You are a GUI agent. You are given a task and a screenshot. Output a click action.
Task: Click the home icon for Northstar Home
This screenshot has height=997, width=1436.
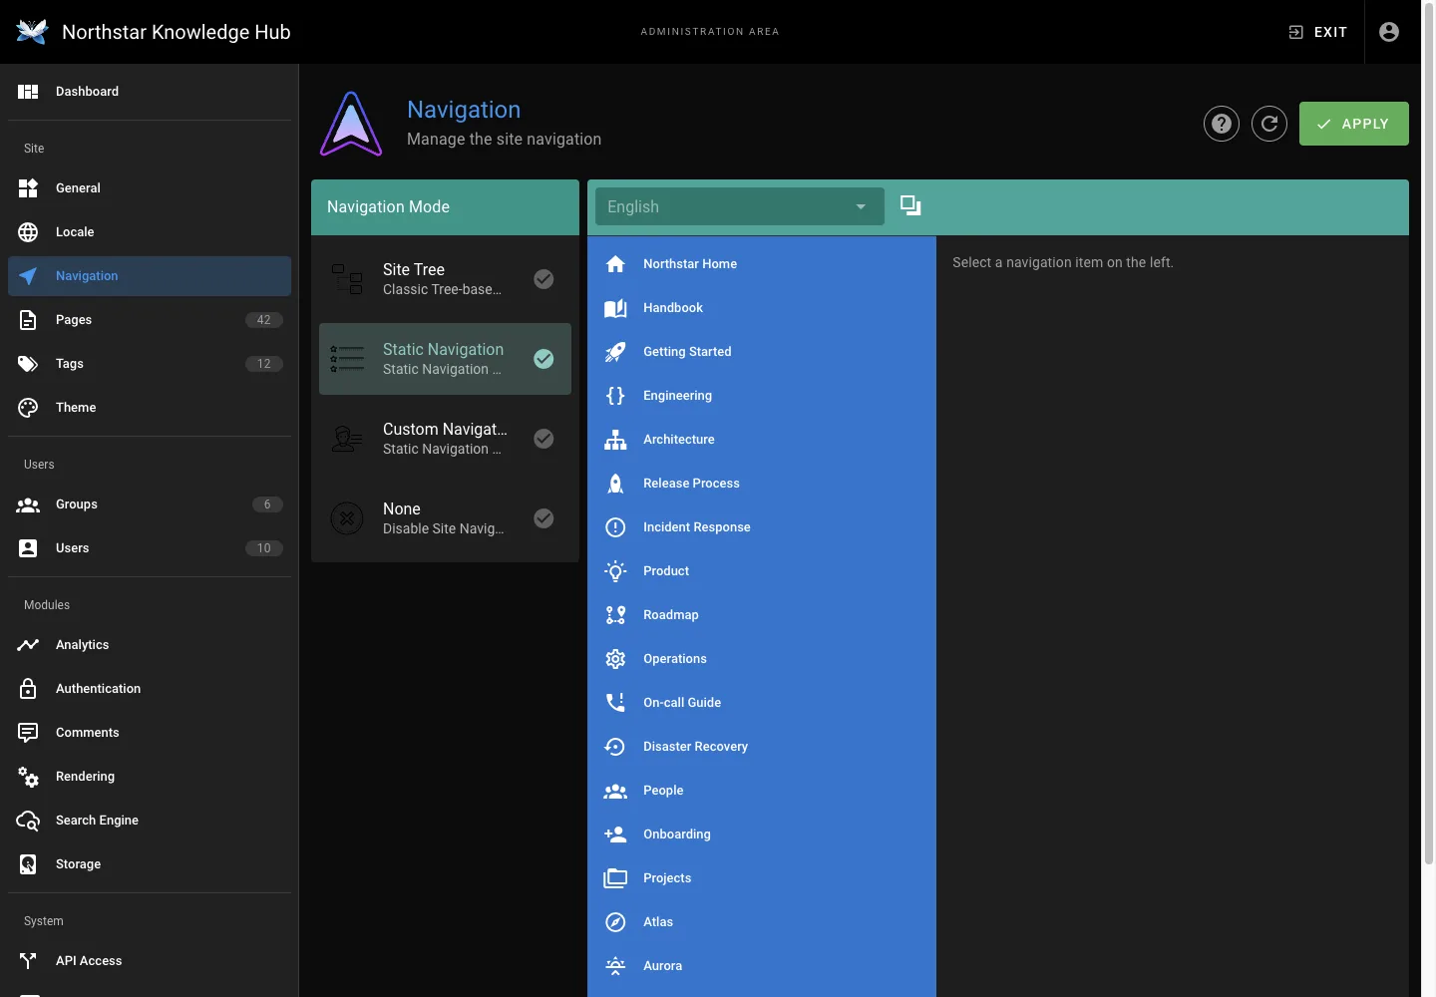[615, 264]
